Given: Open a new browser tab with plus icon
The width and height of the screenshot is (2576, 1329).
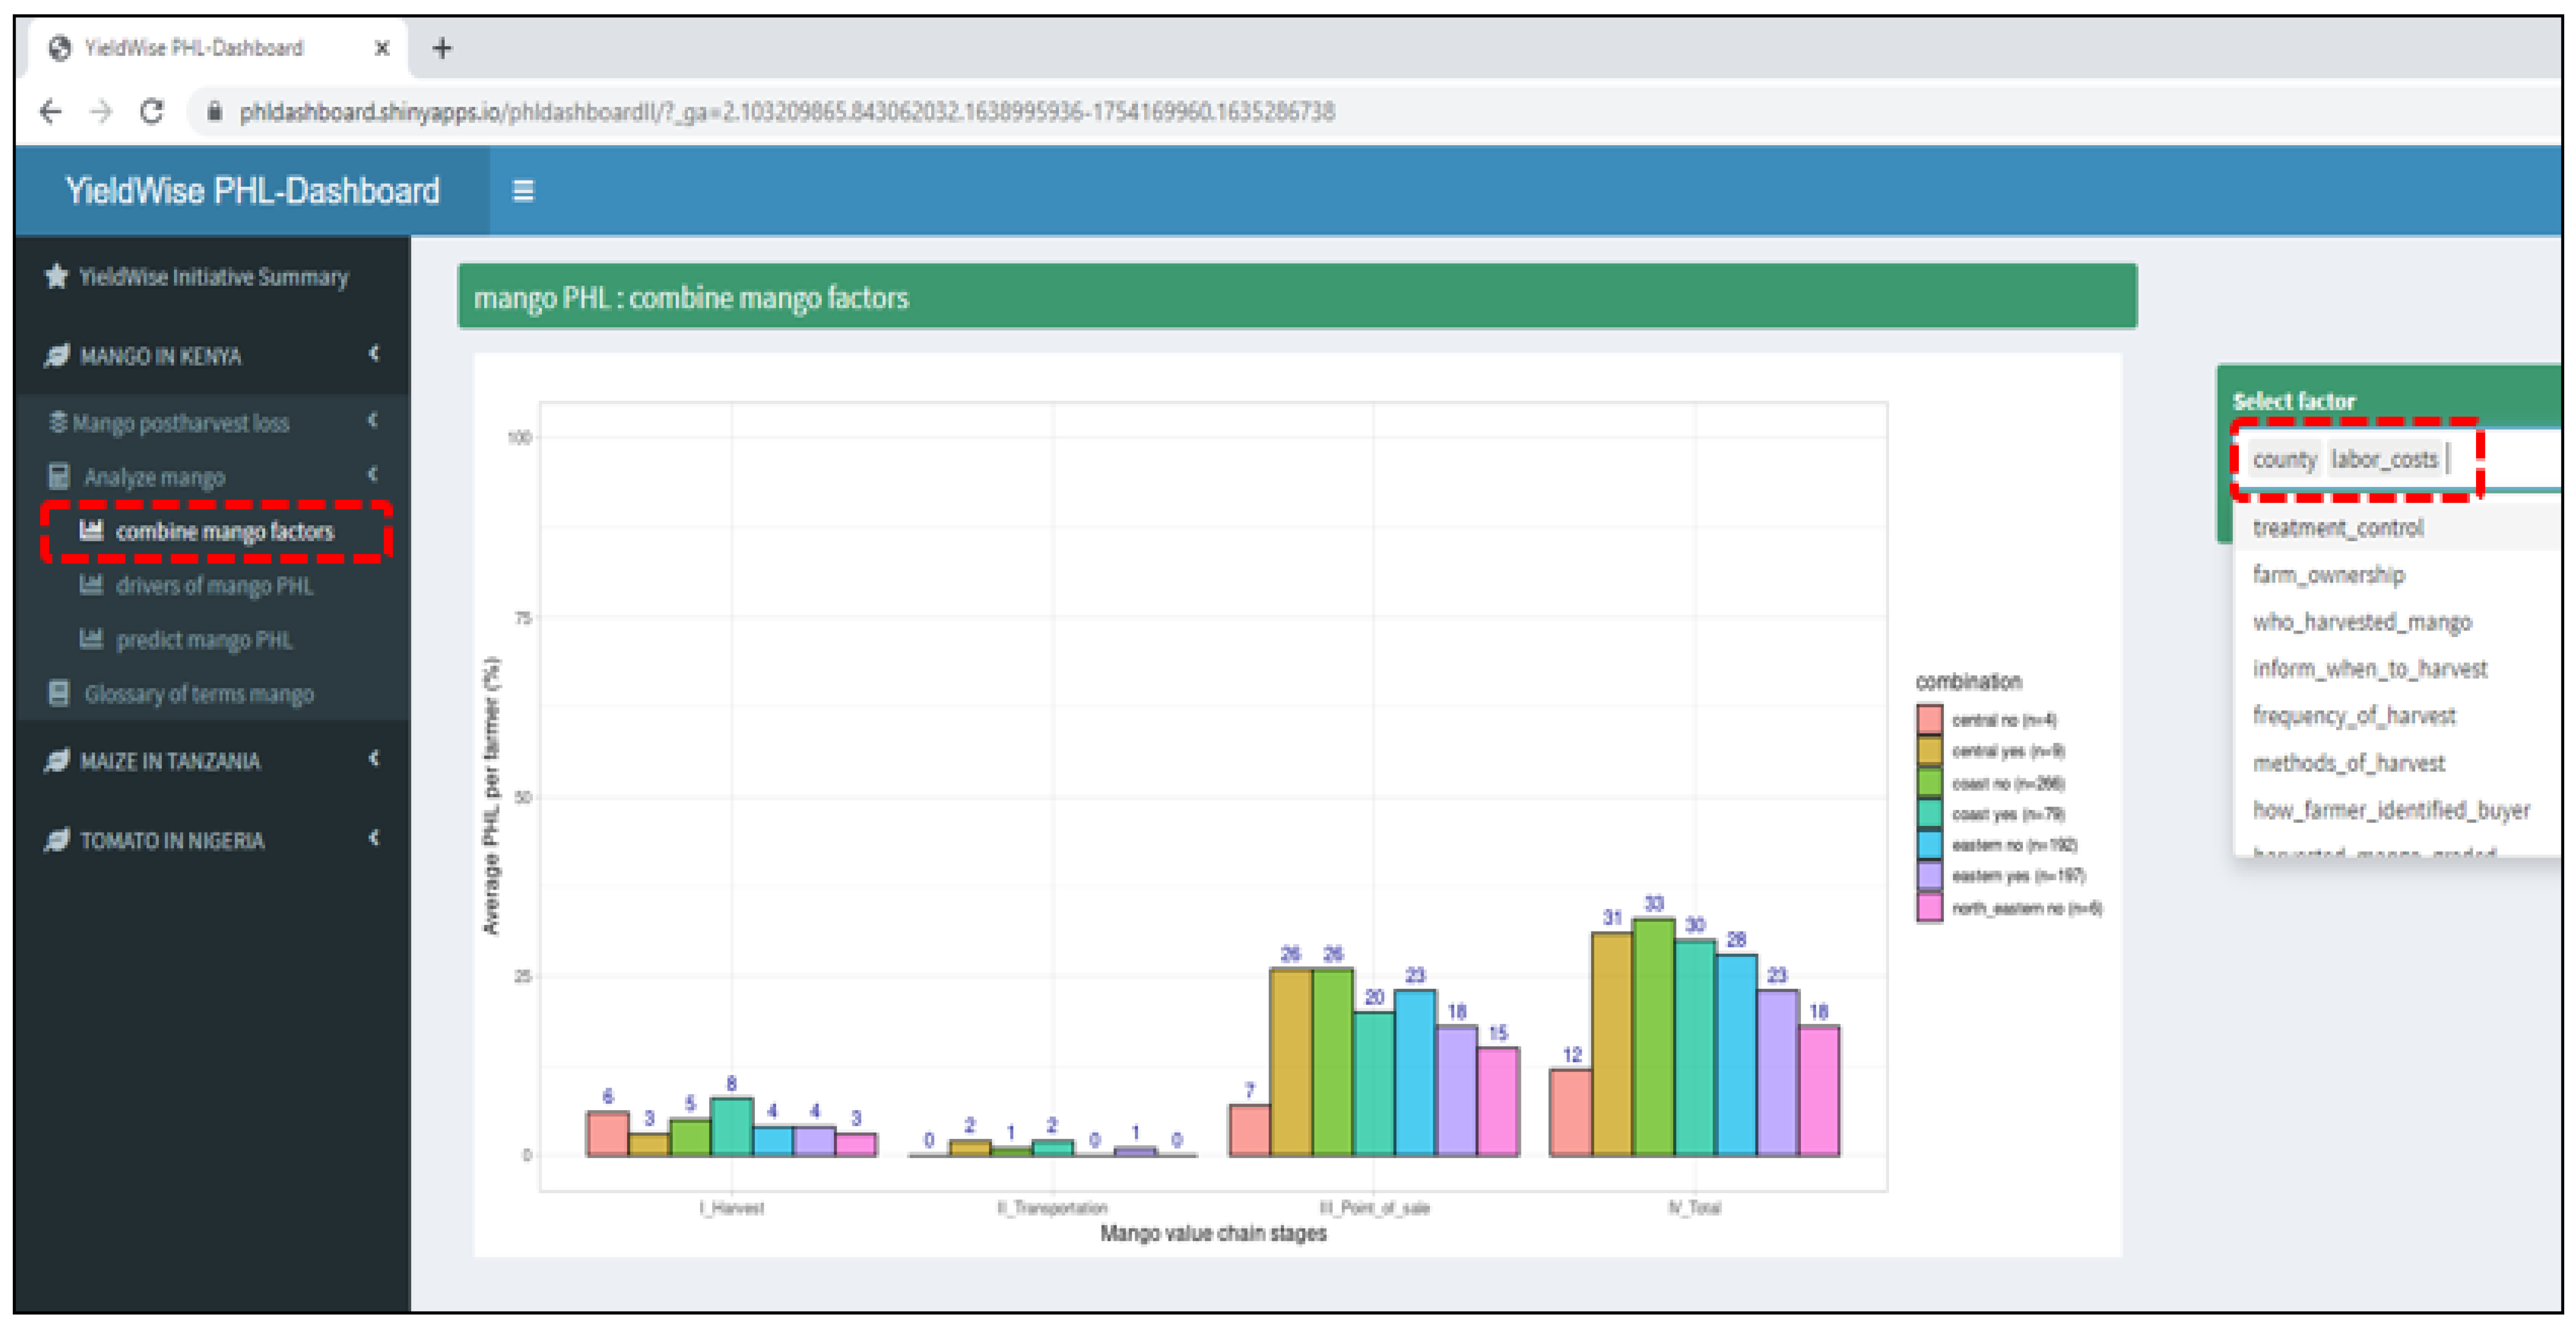Looking at the screenshot, I should tap(442, 48).
